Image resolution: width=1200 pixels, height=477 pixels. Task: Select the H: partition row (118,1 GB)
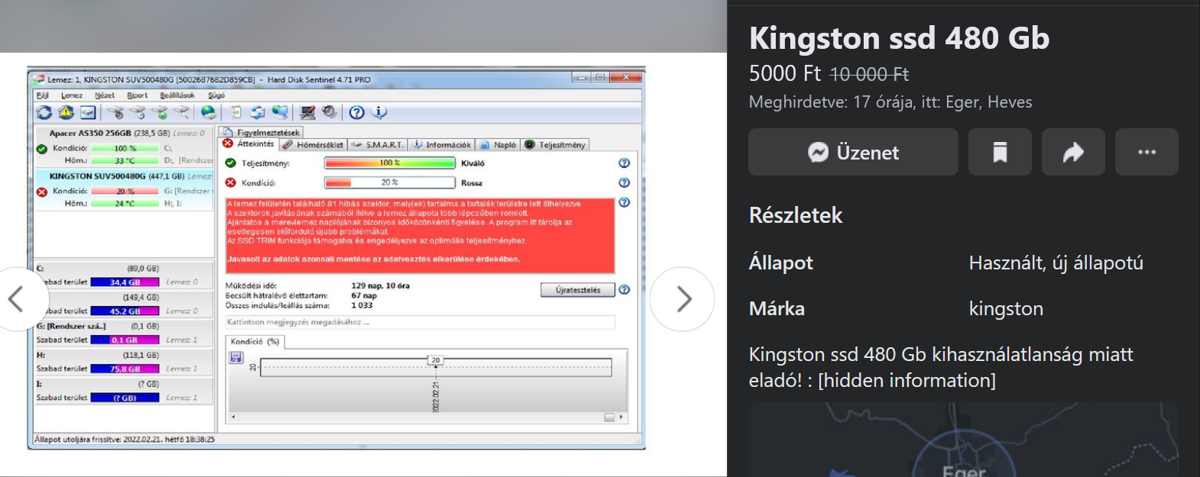[x=124, y=363]
